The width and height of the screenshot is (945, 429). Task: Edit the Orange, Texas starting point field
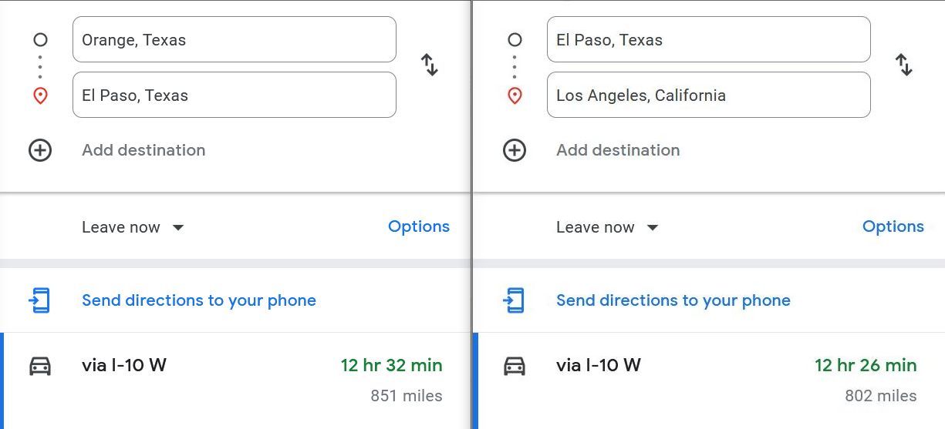235,39
